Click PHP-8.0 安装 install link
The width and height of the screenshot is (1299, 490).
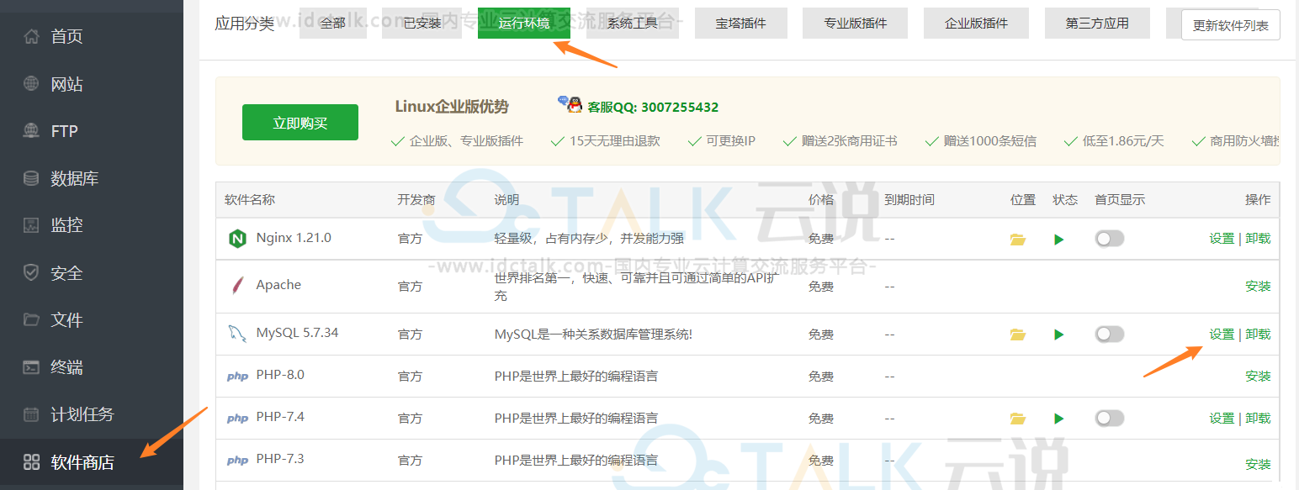tap(1259, 377)
